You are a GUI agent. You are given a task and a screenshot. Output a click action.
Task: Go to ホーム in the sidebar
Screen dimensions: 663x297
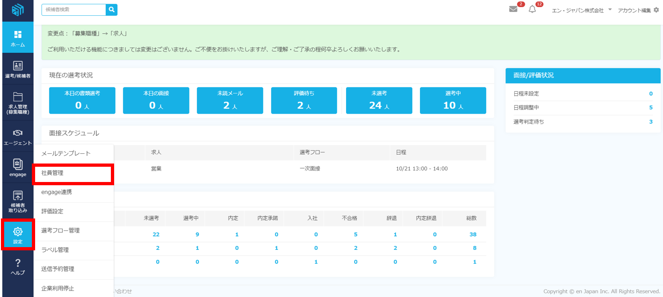[17, 38]
